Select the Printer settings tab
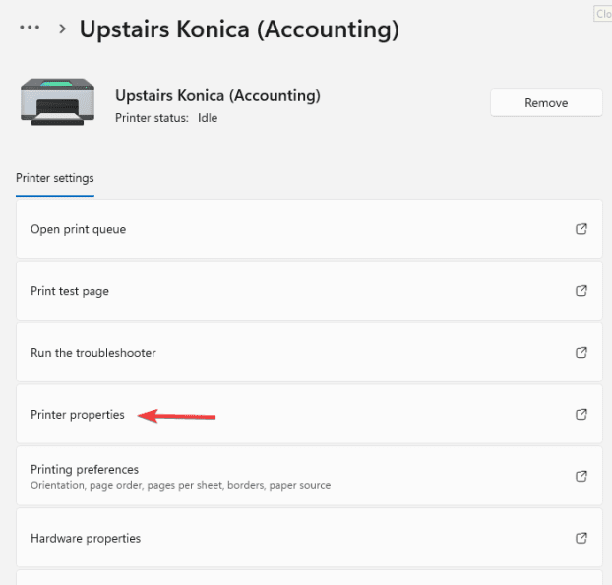The height and width of the screenshot is (585, 612). point(55,178)
